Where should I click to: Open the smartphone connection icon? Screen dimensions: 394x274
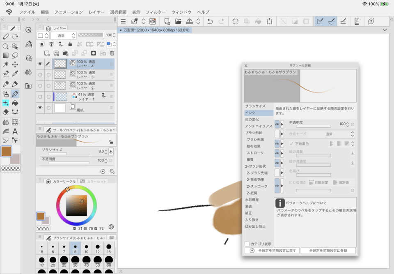[x=357, y=21]
